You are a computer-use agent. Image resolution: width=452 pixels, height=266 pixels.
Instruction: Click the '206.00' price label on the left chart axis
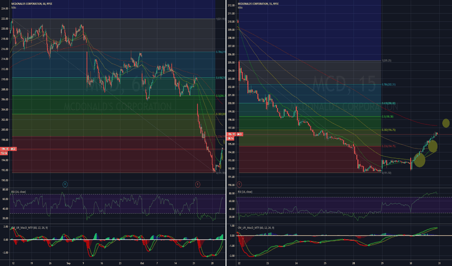tap(5, 100)
